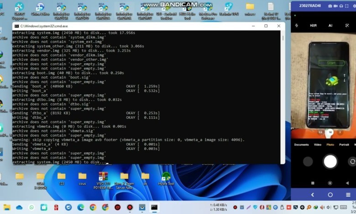The width and height of the screenshot is (356, 214).
Task: Switch to the Video camera mode
Action: click(x=317, y=145)
